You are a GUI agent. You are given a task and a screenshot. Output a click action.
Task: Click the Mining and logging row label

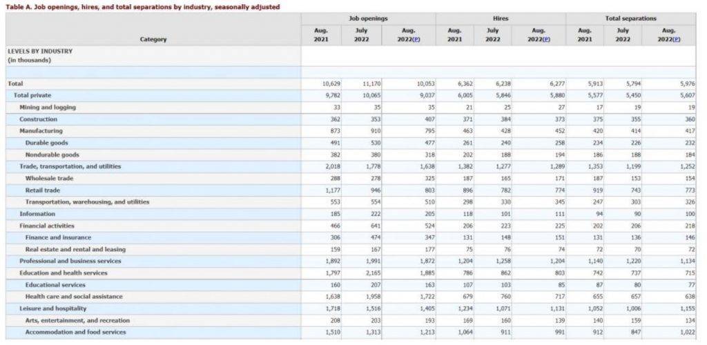[x=48, y=107]
